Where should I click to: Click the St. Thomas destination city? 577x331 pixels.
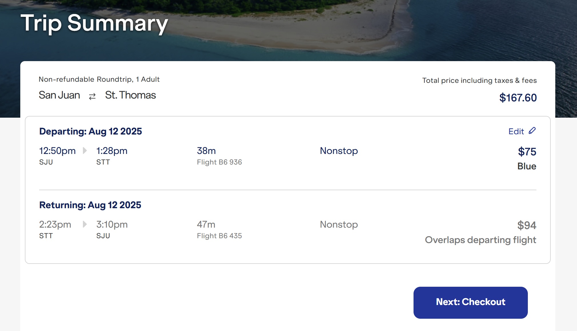click(130, 95)
